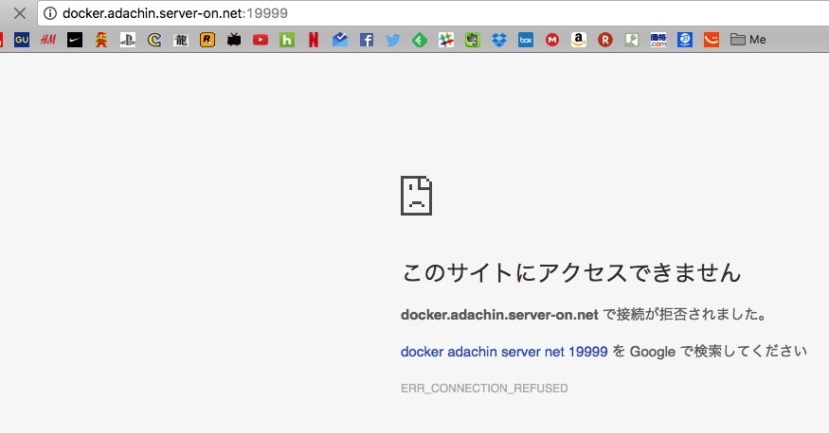Open the Box bookmark
829x433 pixels.
(525, 40)
